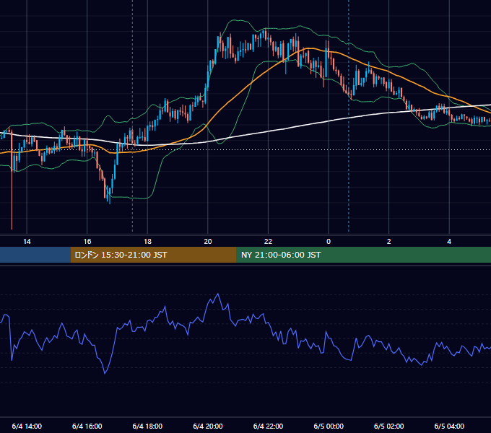Click the 6/4 16:00 timestamp label
491x433 pixels.
pos(87,426)
